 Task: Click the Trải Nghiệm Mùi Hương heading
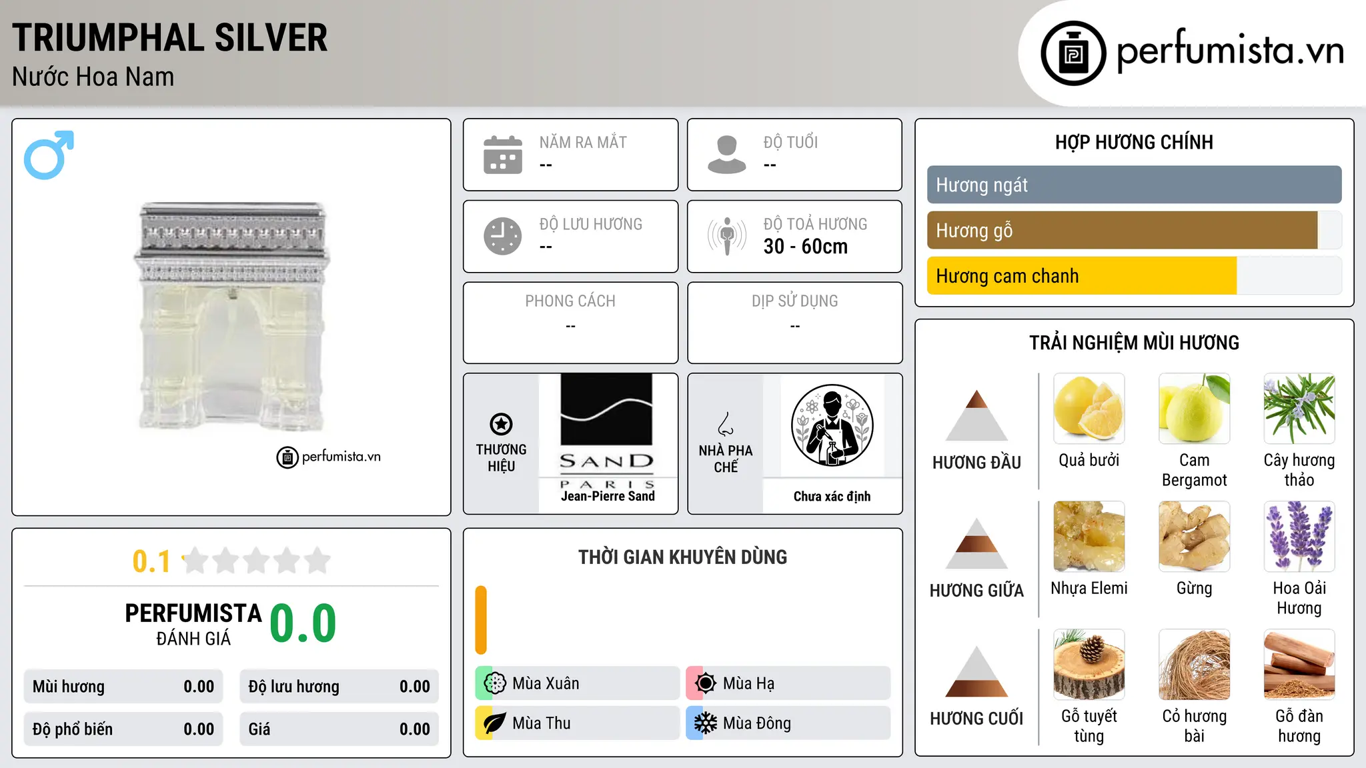click(x=1134, y=343)
